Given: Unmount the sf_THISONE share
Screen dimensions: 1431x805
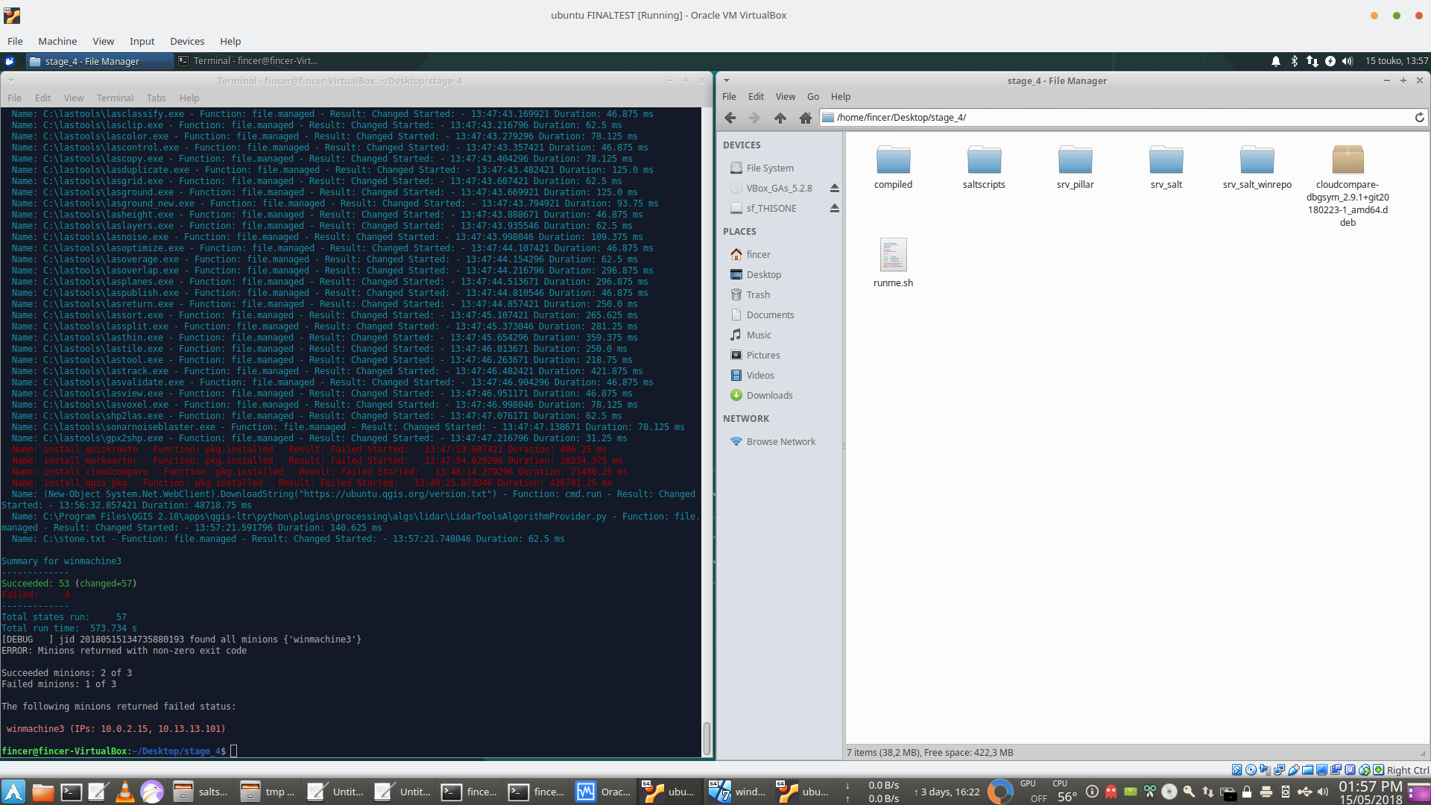Looking at the screenshot, I should coord(834,209).
